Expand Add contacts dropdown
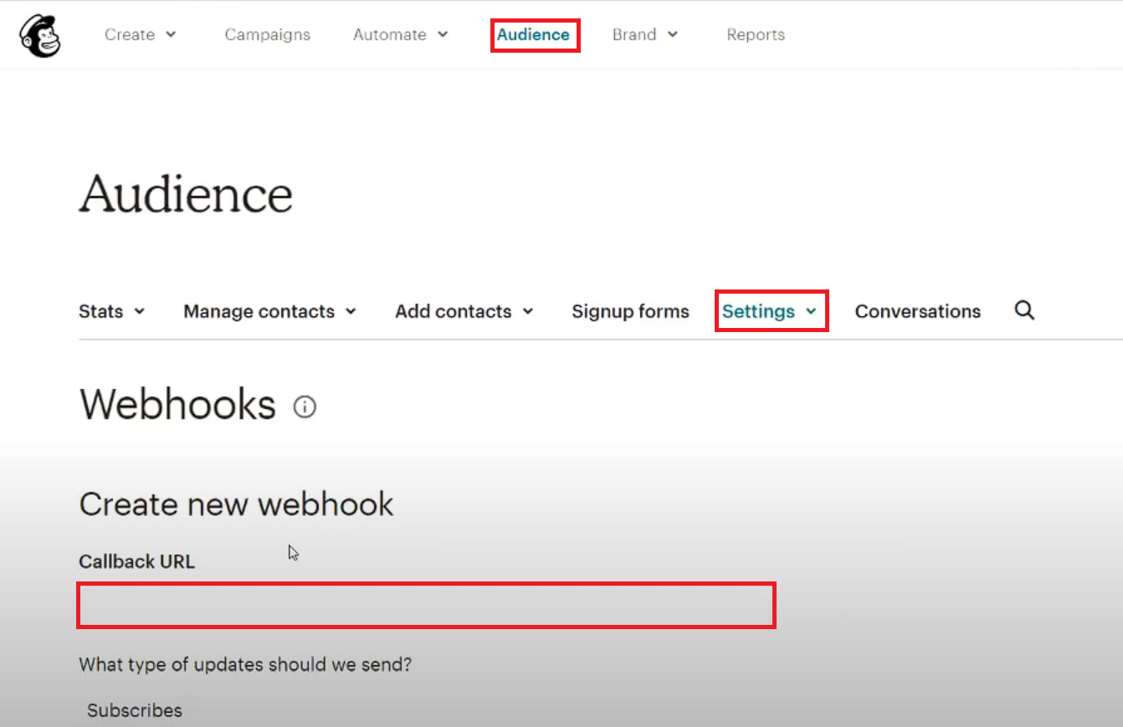This screenshot has width=1123, height=727. point(464,311)
